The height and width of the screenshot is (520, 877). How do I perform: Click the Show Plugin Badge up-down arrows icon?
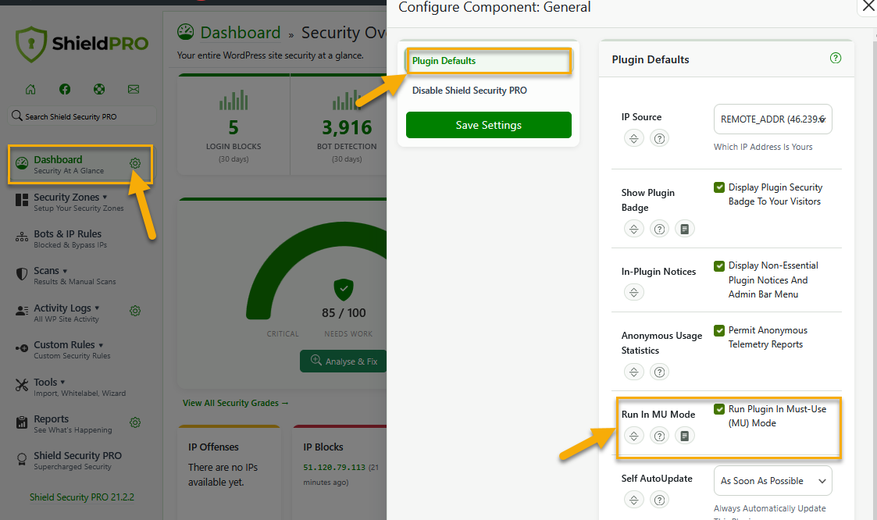[633, 229]
